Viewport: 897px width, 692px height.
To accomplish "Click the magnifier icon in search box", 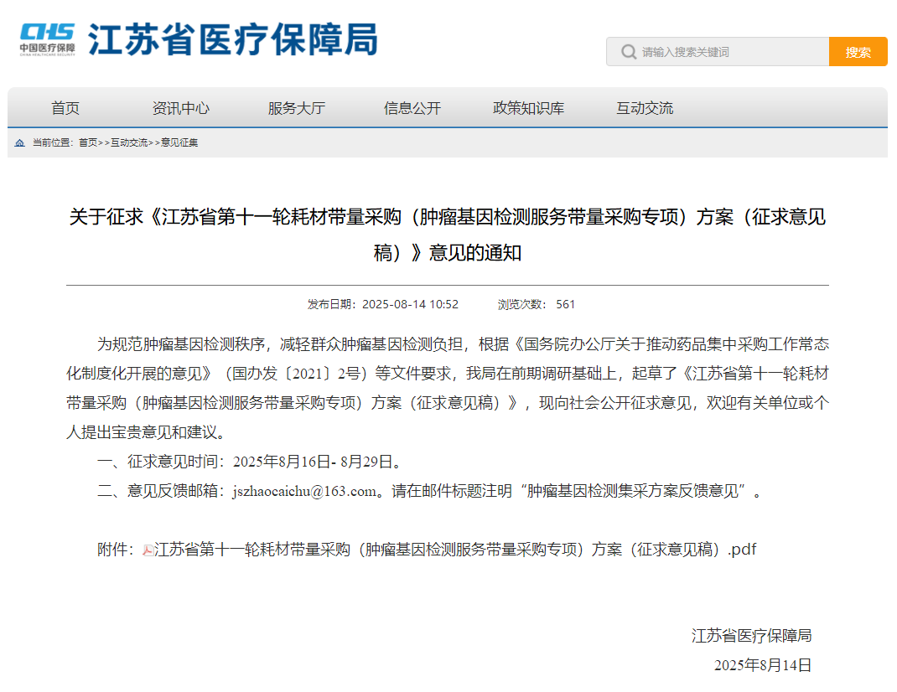I will pos(628,52).
